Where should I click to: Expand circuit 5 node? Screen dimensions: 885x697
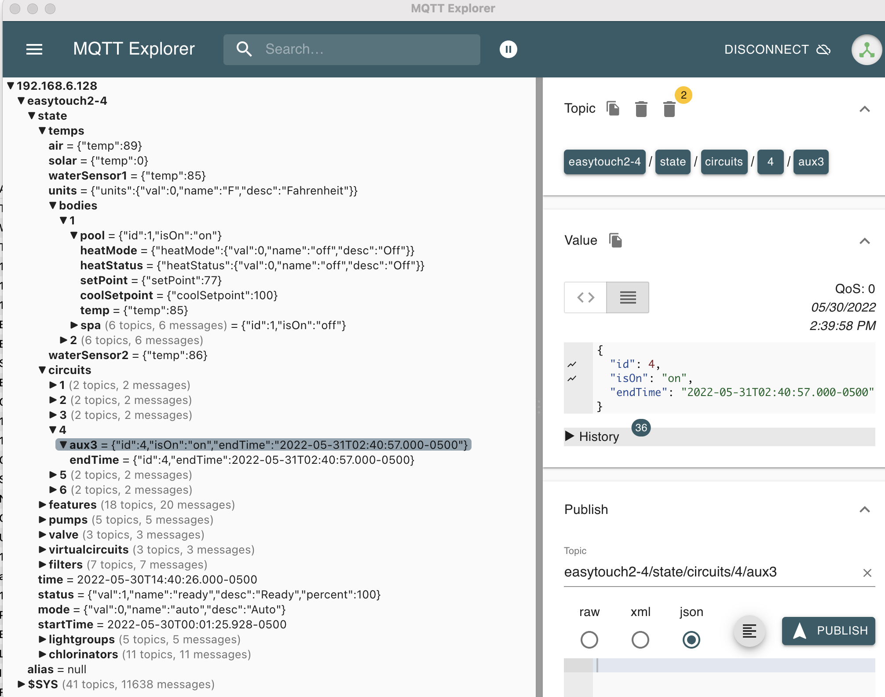53,475
